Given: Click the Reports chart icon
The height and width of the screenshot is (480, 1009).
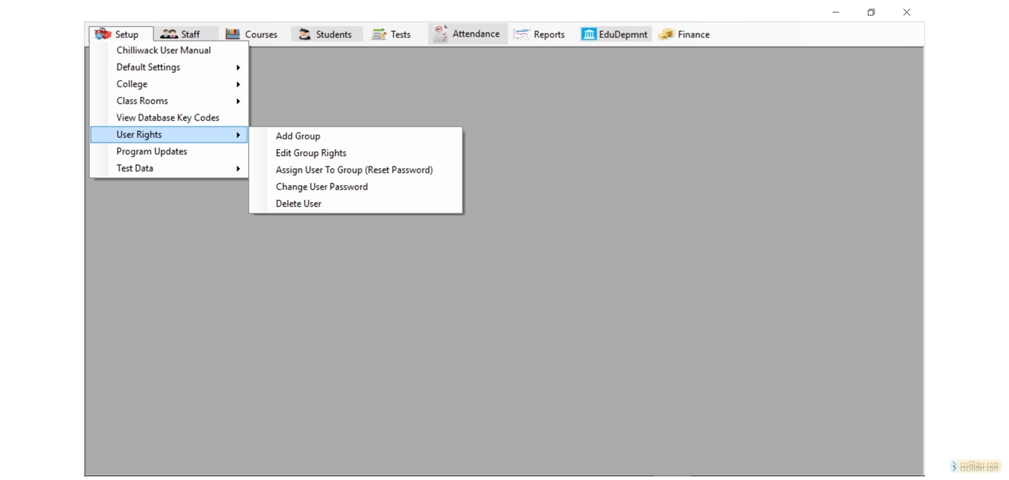Looking at the screenshot, I should point(521,34).
